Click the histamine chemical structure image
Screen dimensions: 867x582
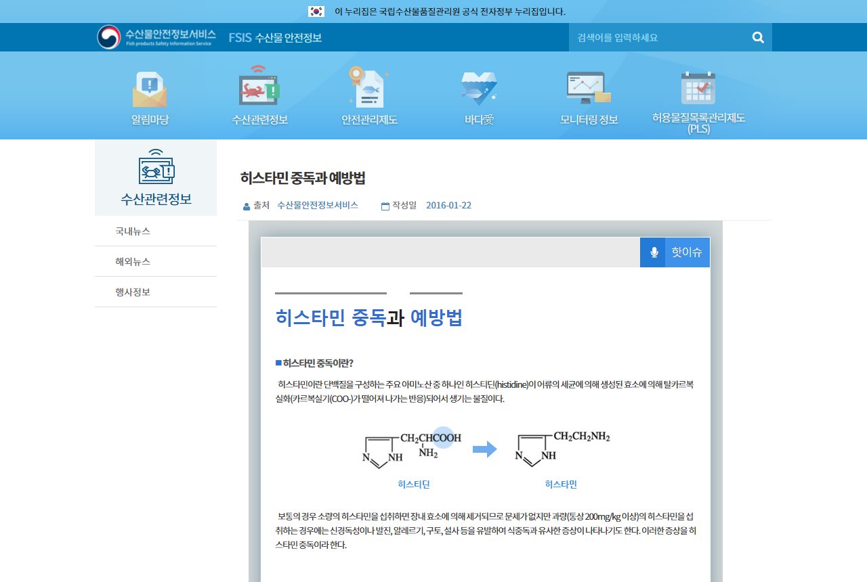(563, 449)
